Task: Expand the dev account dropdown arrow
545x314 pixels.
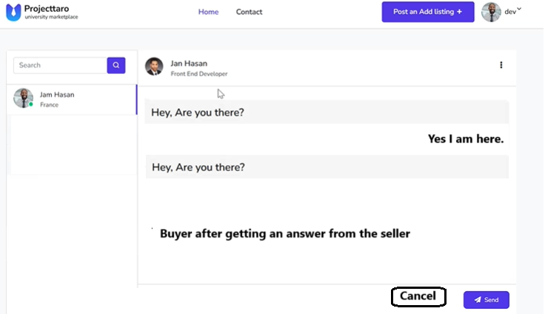Action: pos(519,10)
